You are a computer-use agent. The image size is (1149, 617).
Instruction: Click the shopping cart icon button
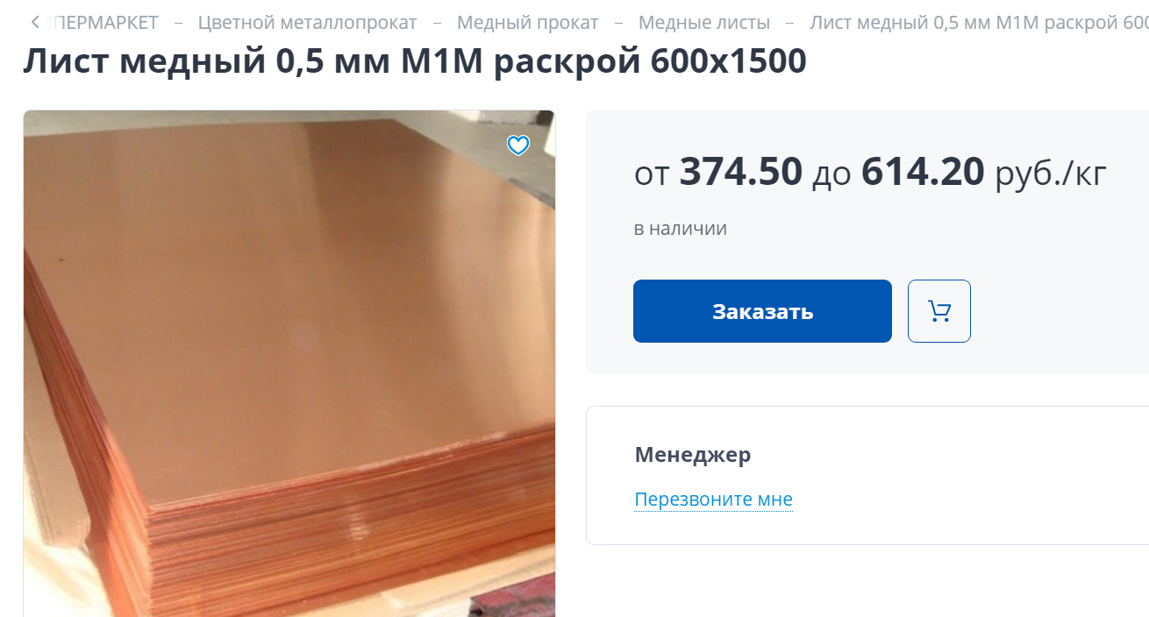[x=939, y=311]
